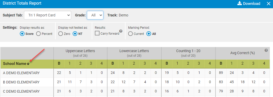
Task: Select B DEMO ELEMENTARY school row
Action: [x=137, y=82]
